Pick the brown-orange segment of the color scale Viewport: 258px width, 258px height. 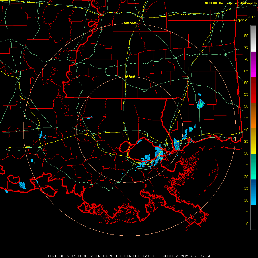tap(253, 115)
